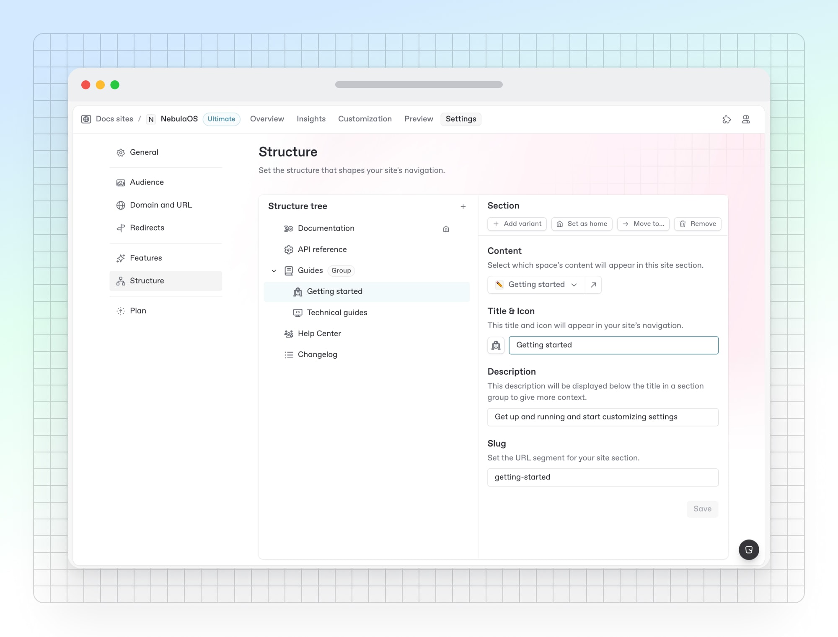Screen dimensions: 838x637
Task: Open the section icon picker button
Action: coord(496,345)
